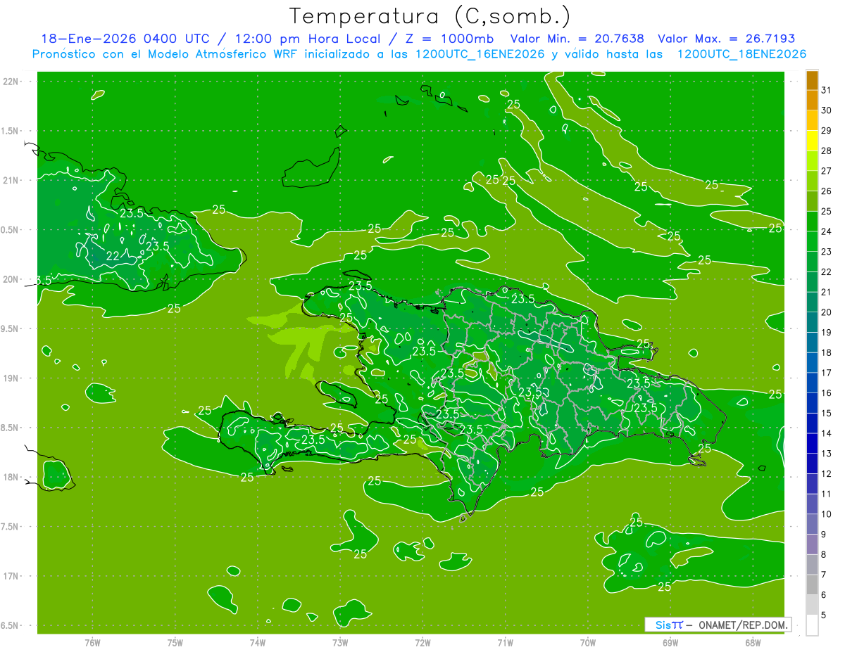Click the '1200UTC_18ENE2026' valid-until time

(741, 54)
